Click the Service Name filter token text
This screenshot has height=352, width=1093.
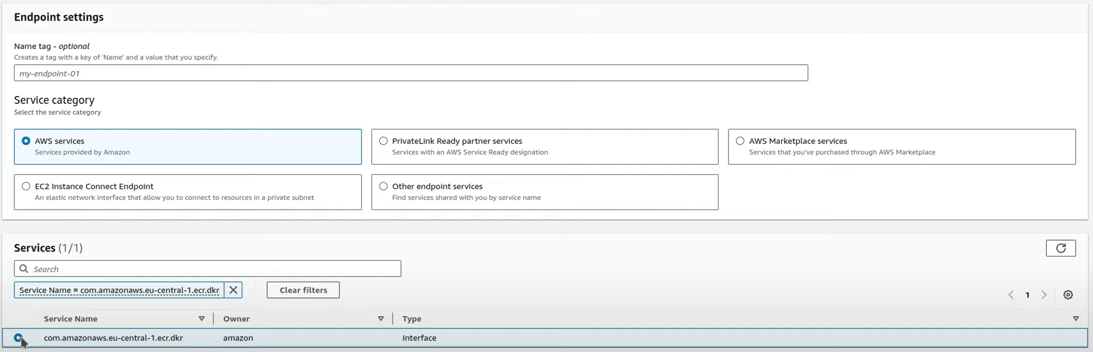click(119, 290)
